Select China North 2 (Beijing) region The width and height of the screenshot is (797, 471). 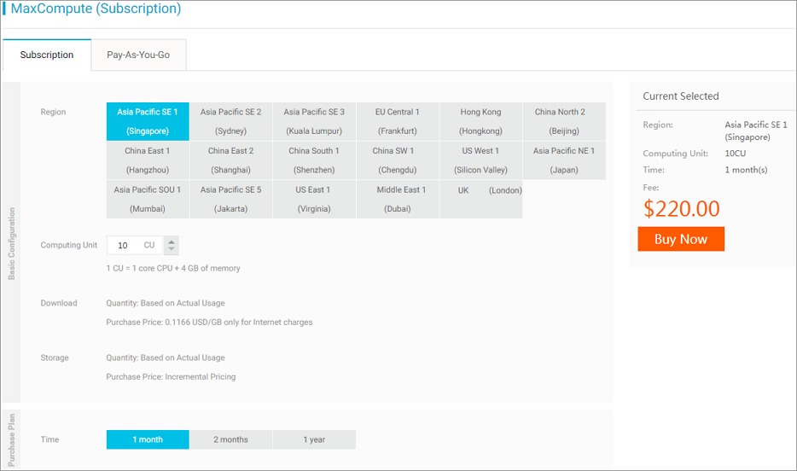[x=564, y=121]
